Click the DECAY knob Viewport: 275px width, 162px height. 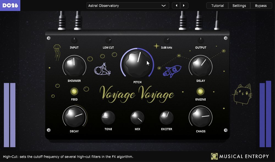point(74,117)
